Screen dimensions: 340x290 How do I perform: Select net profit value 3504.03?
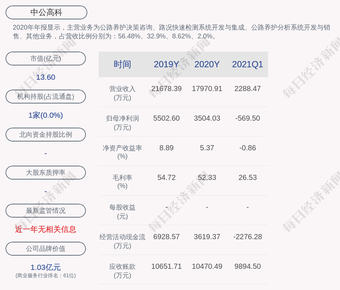[207, 118]
